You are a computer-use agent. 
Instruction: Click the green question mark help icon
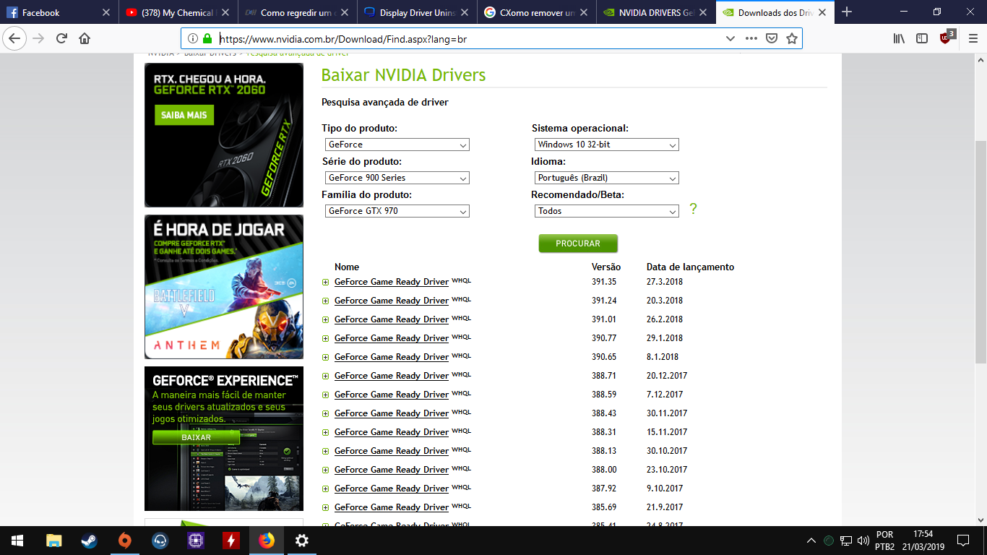point(694,209)
